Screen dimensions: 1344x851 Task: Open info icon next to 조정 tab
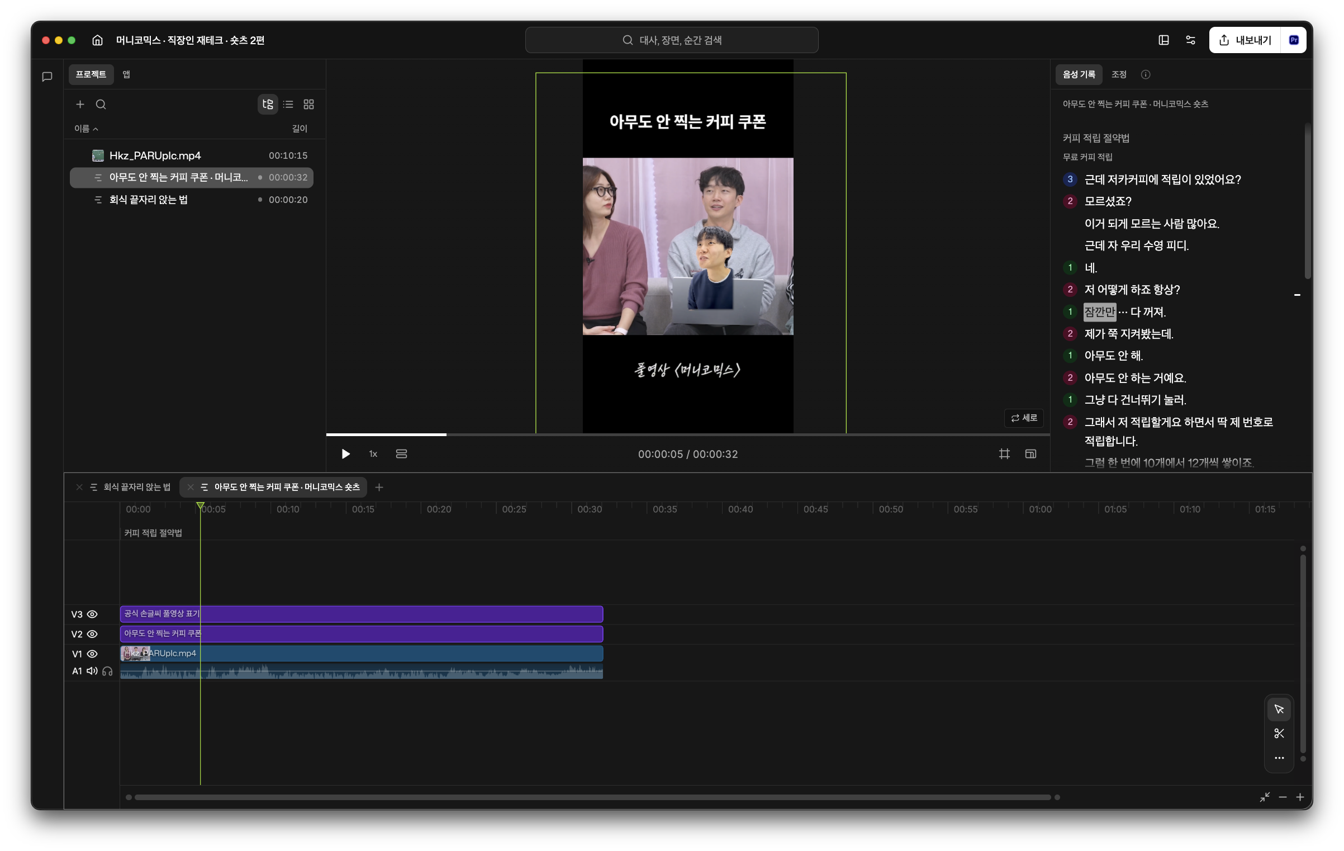[x=1146, y=74]
